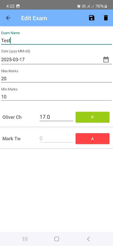Toggle Oliver Ch's green P status
Viewport: 113px width, 246px height.
(x=92, y=117)
